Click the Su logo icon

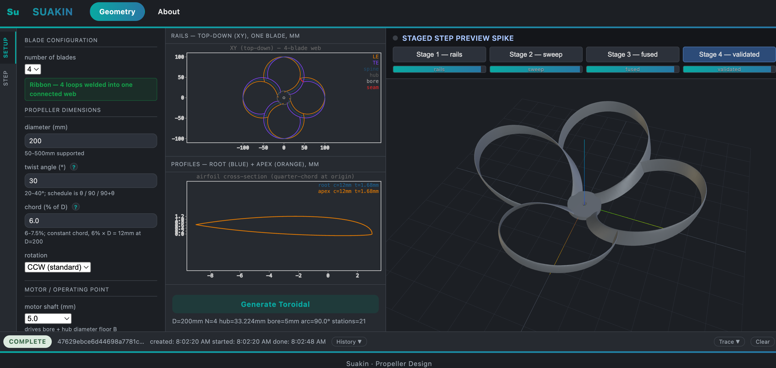13,12
